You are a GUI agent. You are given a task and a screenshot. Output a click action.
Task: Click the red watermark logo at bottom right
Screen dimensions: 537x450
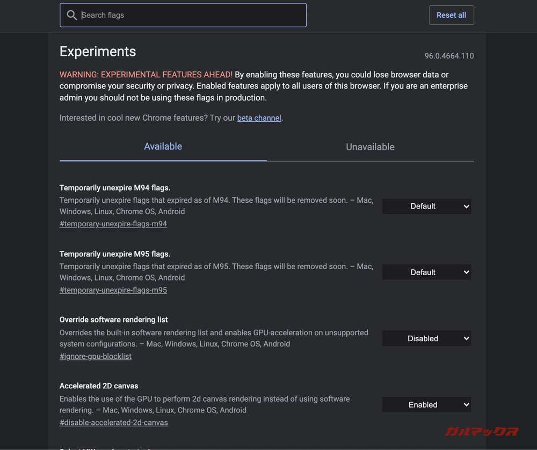pyautogui.click(x=481, y=432)
